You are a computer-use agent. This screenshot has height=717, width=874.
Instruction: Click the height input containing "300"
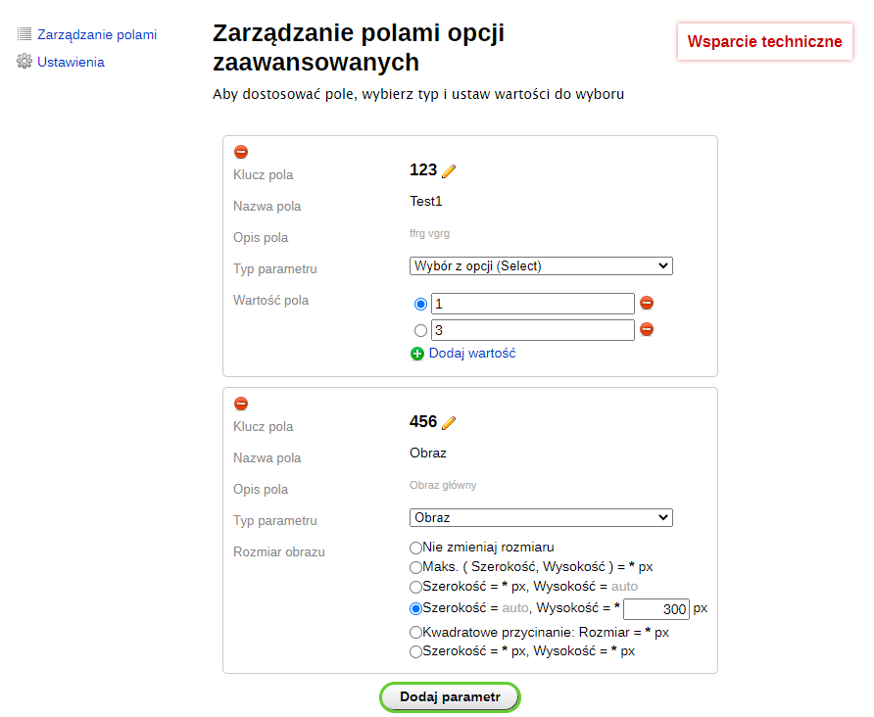tap(655, 608)
